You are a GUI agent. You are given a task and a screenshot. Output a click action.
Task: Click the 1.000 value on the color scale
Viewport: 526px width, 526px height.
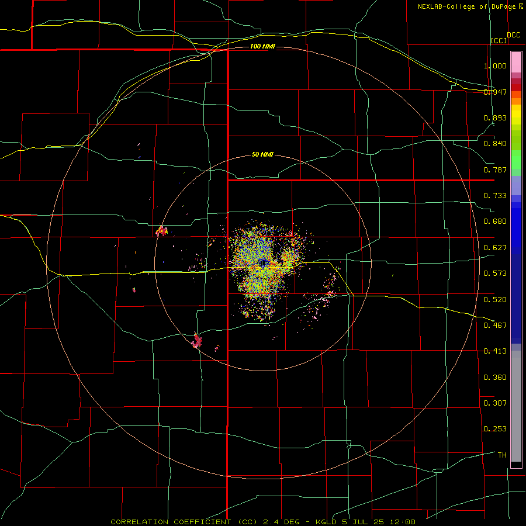(x=495, y=65)
